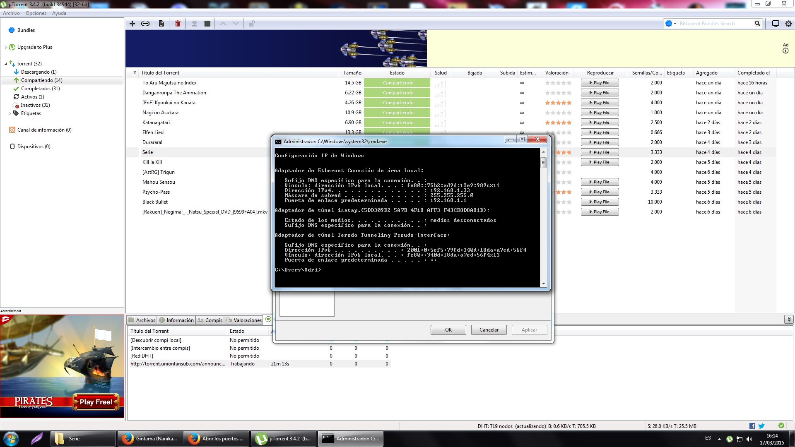
Task: Open Windows Start button
Action: (x=11, y=439)
